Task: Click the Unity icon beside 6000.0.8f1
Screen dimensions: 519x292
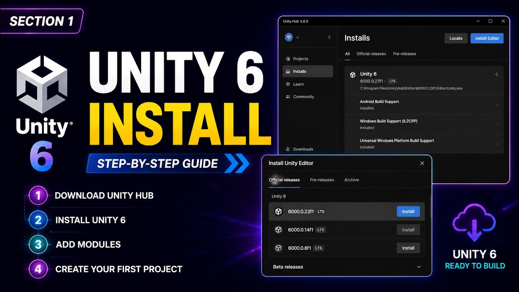Action: click(279, 248)
